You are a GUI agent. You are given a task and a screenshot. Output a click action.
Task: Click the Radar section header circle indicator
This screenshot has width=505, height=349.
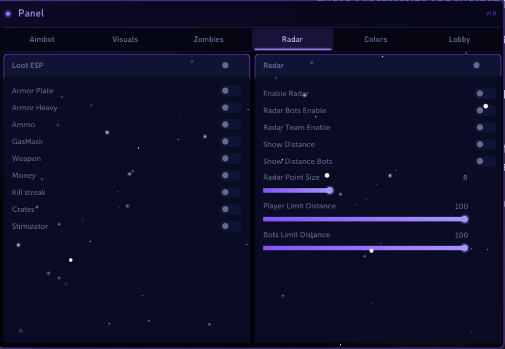tap(476, 65)
